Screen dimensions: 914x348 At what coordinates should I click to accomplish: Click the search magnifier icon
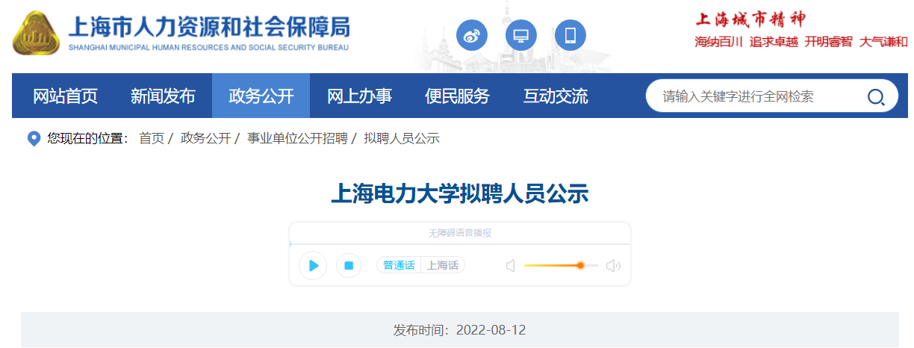pyautogui.click(x=875, y=96)
